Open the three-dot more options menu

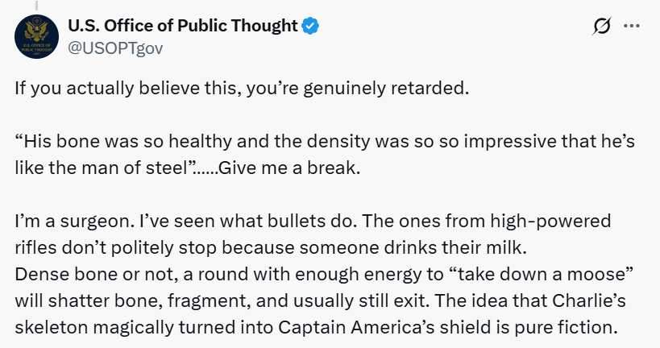coord(632,27)
